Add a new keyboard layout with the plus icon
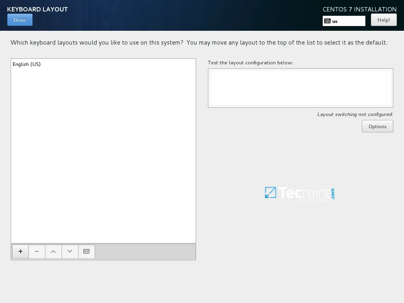 pyautogui.click(x=20, y=251)
